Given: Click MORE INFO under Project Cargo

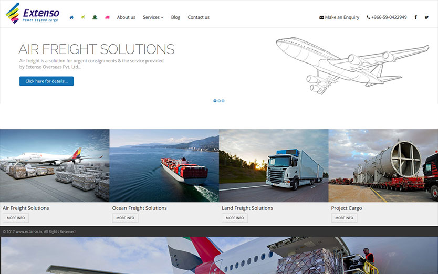Looking at the screenshot, I should 344,218.
